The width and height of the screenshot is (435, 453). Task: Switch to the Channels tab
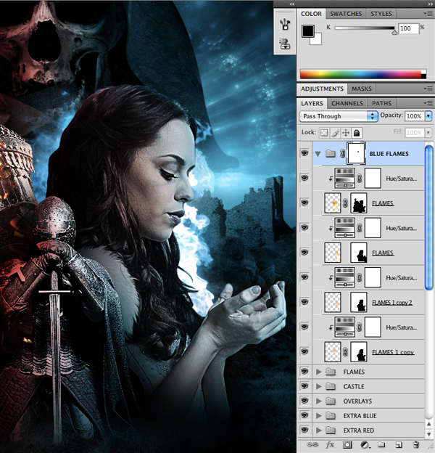[x=347, y=103]
